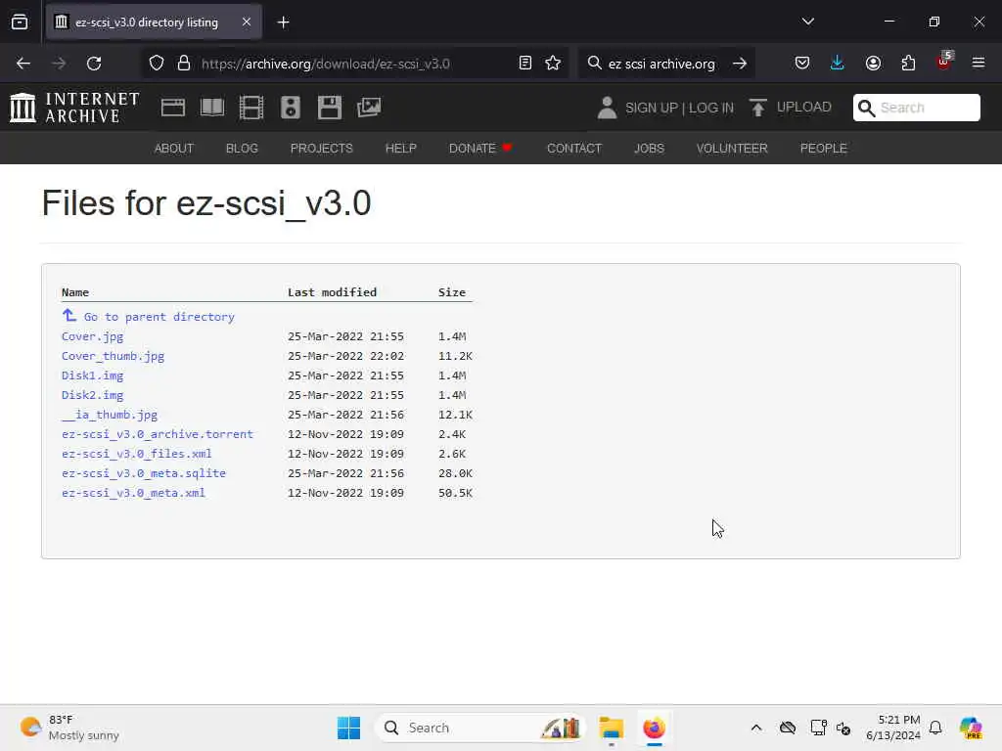This screenshot has height=751, width=1002.
Task: Open the PEOPLE menu item
Action: pos(823,149)
